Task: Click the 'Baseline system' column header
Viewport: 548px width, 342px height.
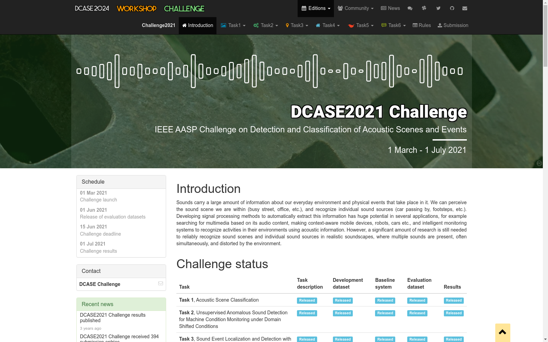Action: tap(385, 284)
